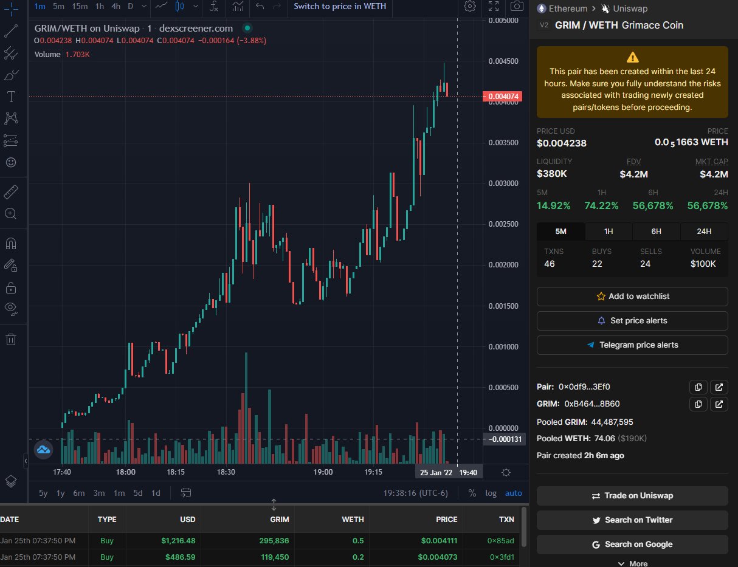This screenshot has height=567, width=738.
Task: Expand the More options chevron
Action: coord(632,563)
